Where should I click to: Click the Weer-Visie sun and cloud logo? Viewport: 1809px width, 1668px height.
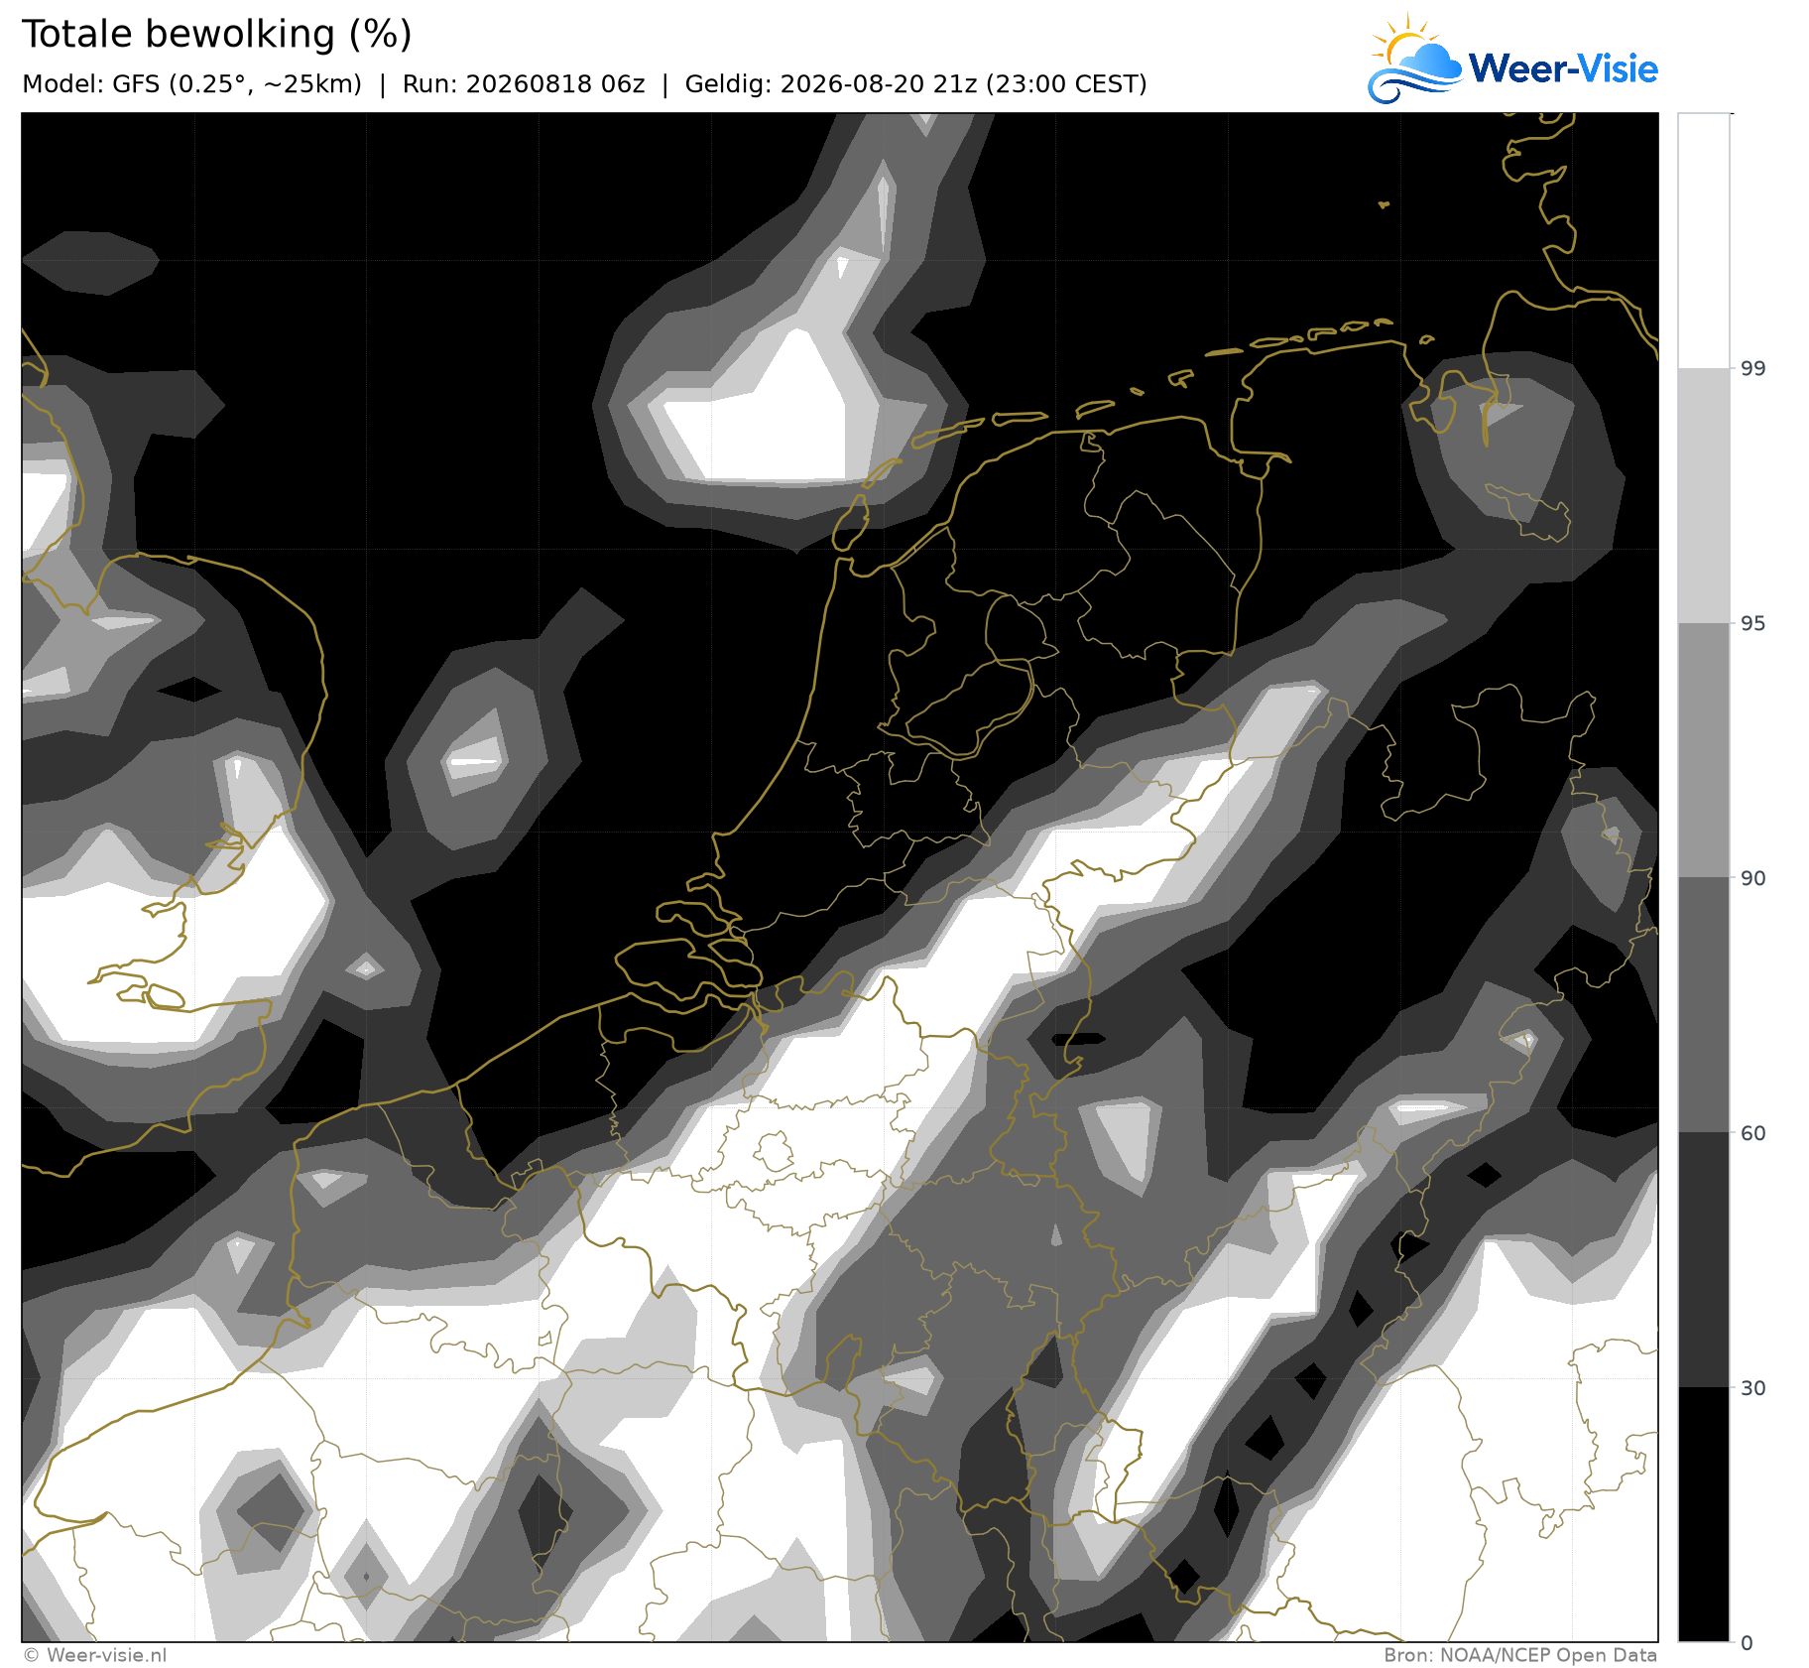1414,60
